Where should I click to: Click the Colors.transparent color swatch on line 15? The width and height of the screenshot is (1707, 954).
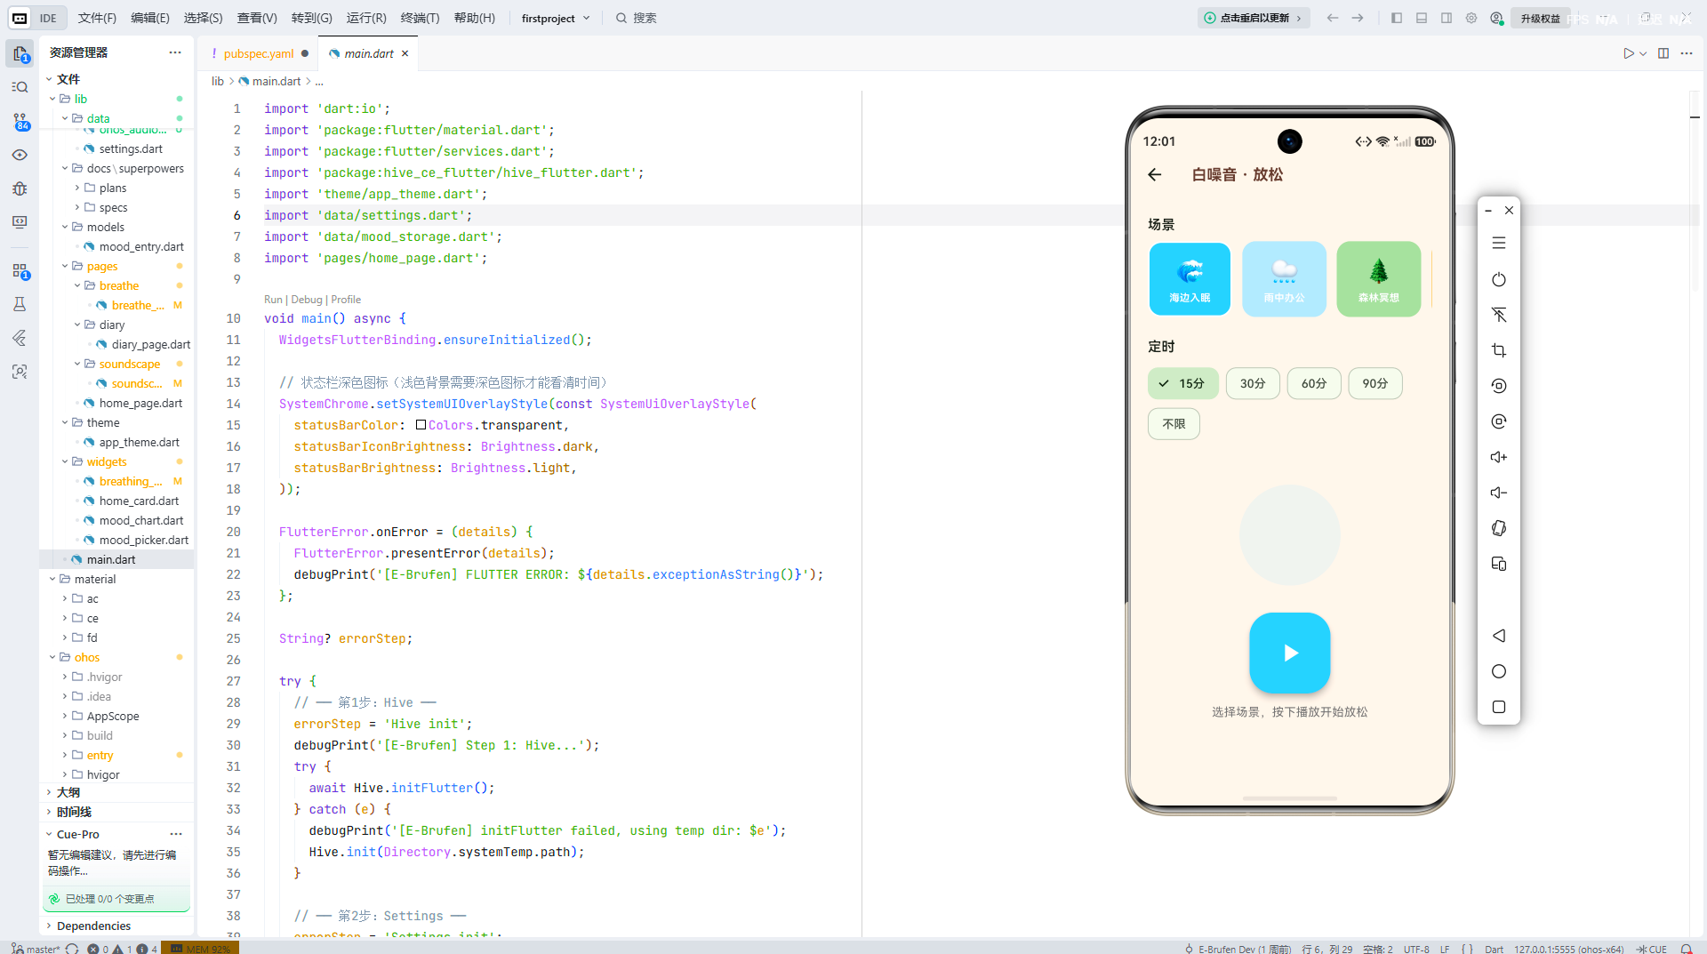(x=421, y=425)
